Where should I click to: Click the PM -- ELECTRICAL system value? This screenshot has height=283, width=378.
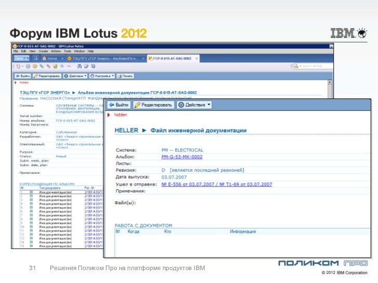click(182, 150)
